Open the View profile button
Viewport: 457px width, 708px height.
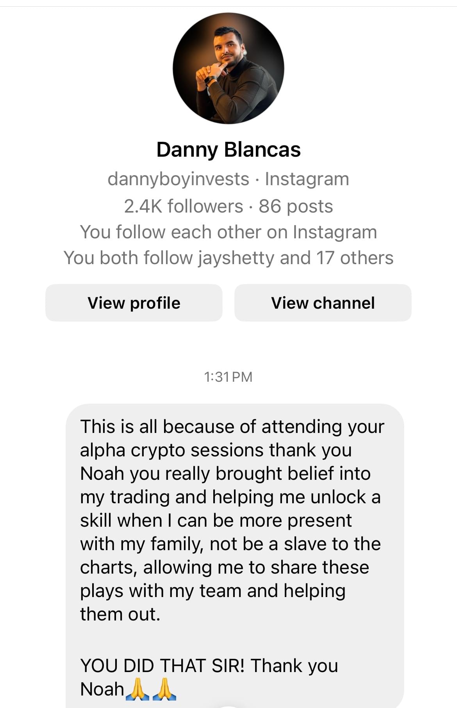point(134,303)
